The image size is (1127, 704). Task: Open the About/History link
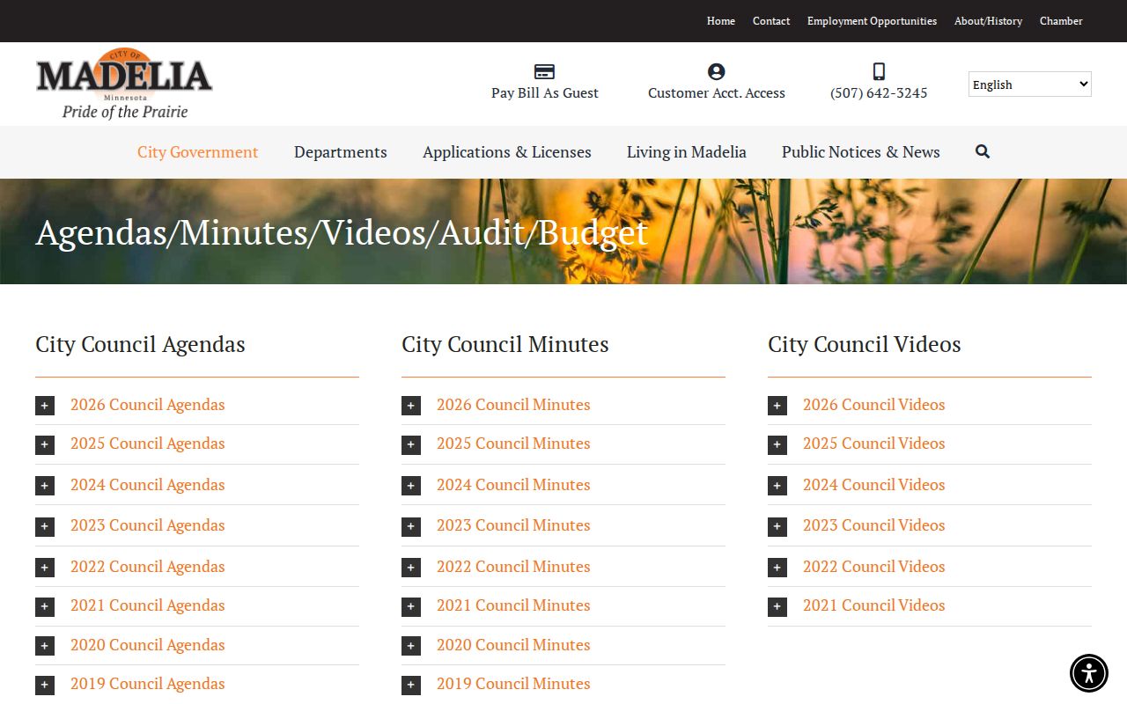(989, 21)
